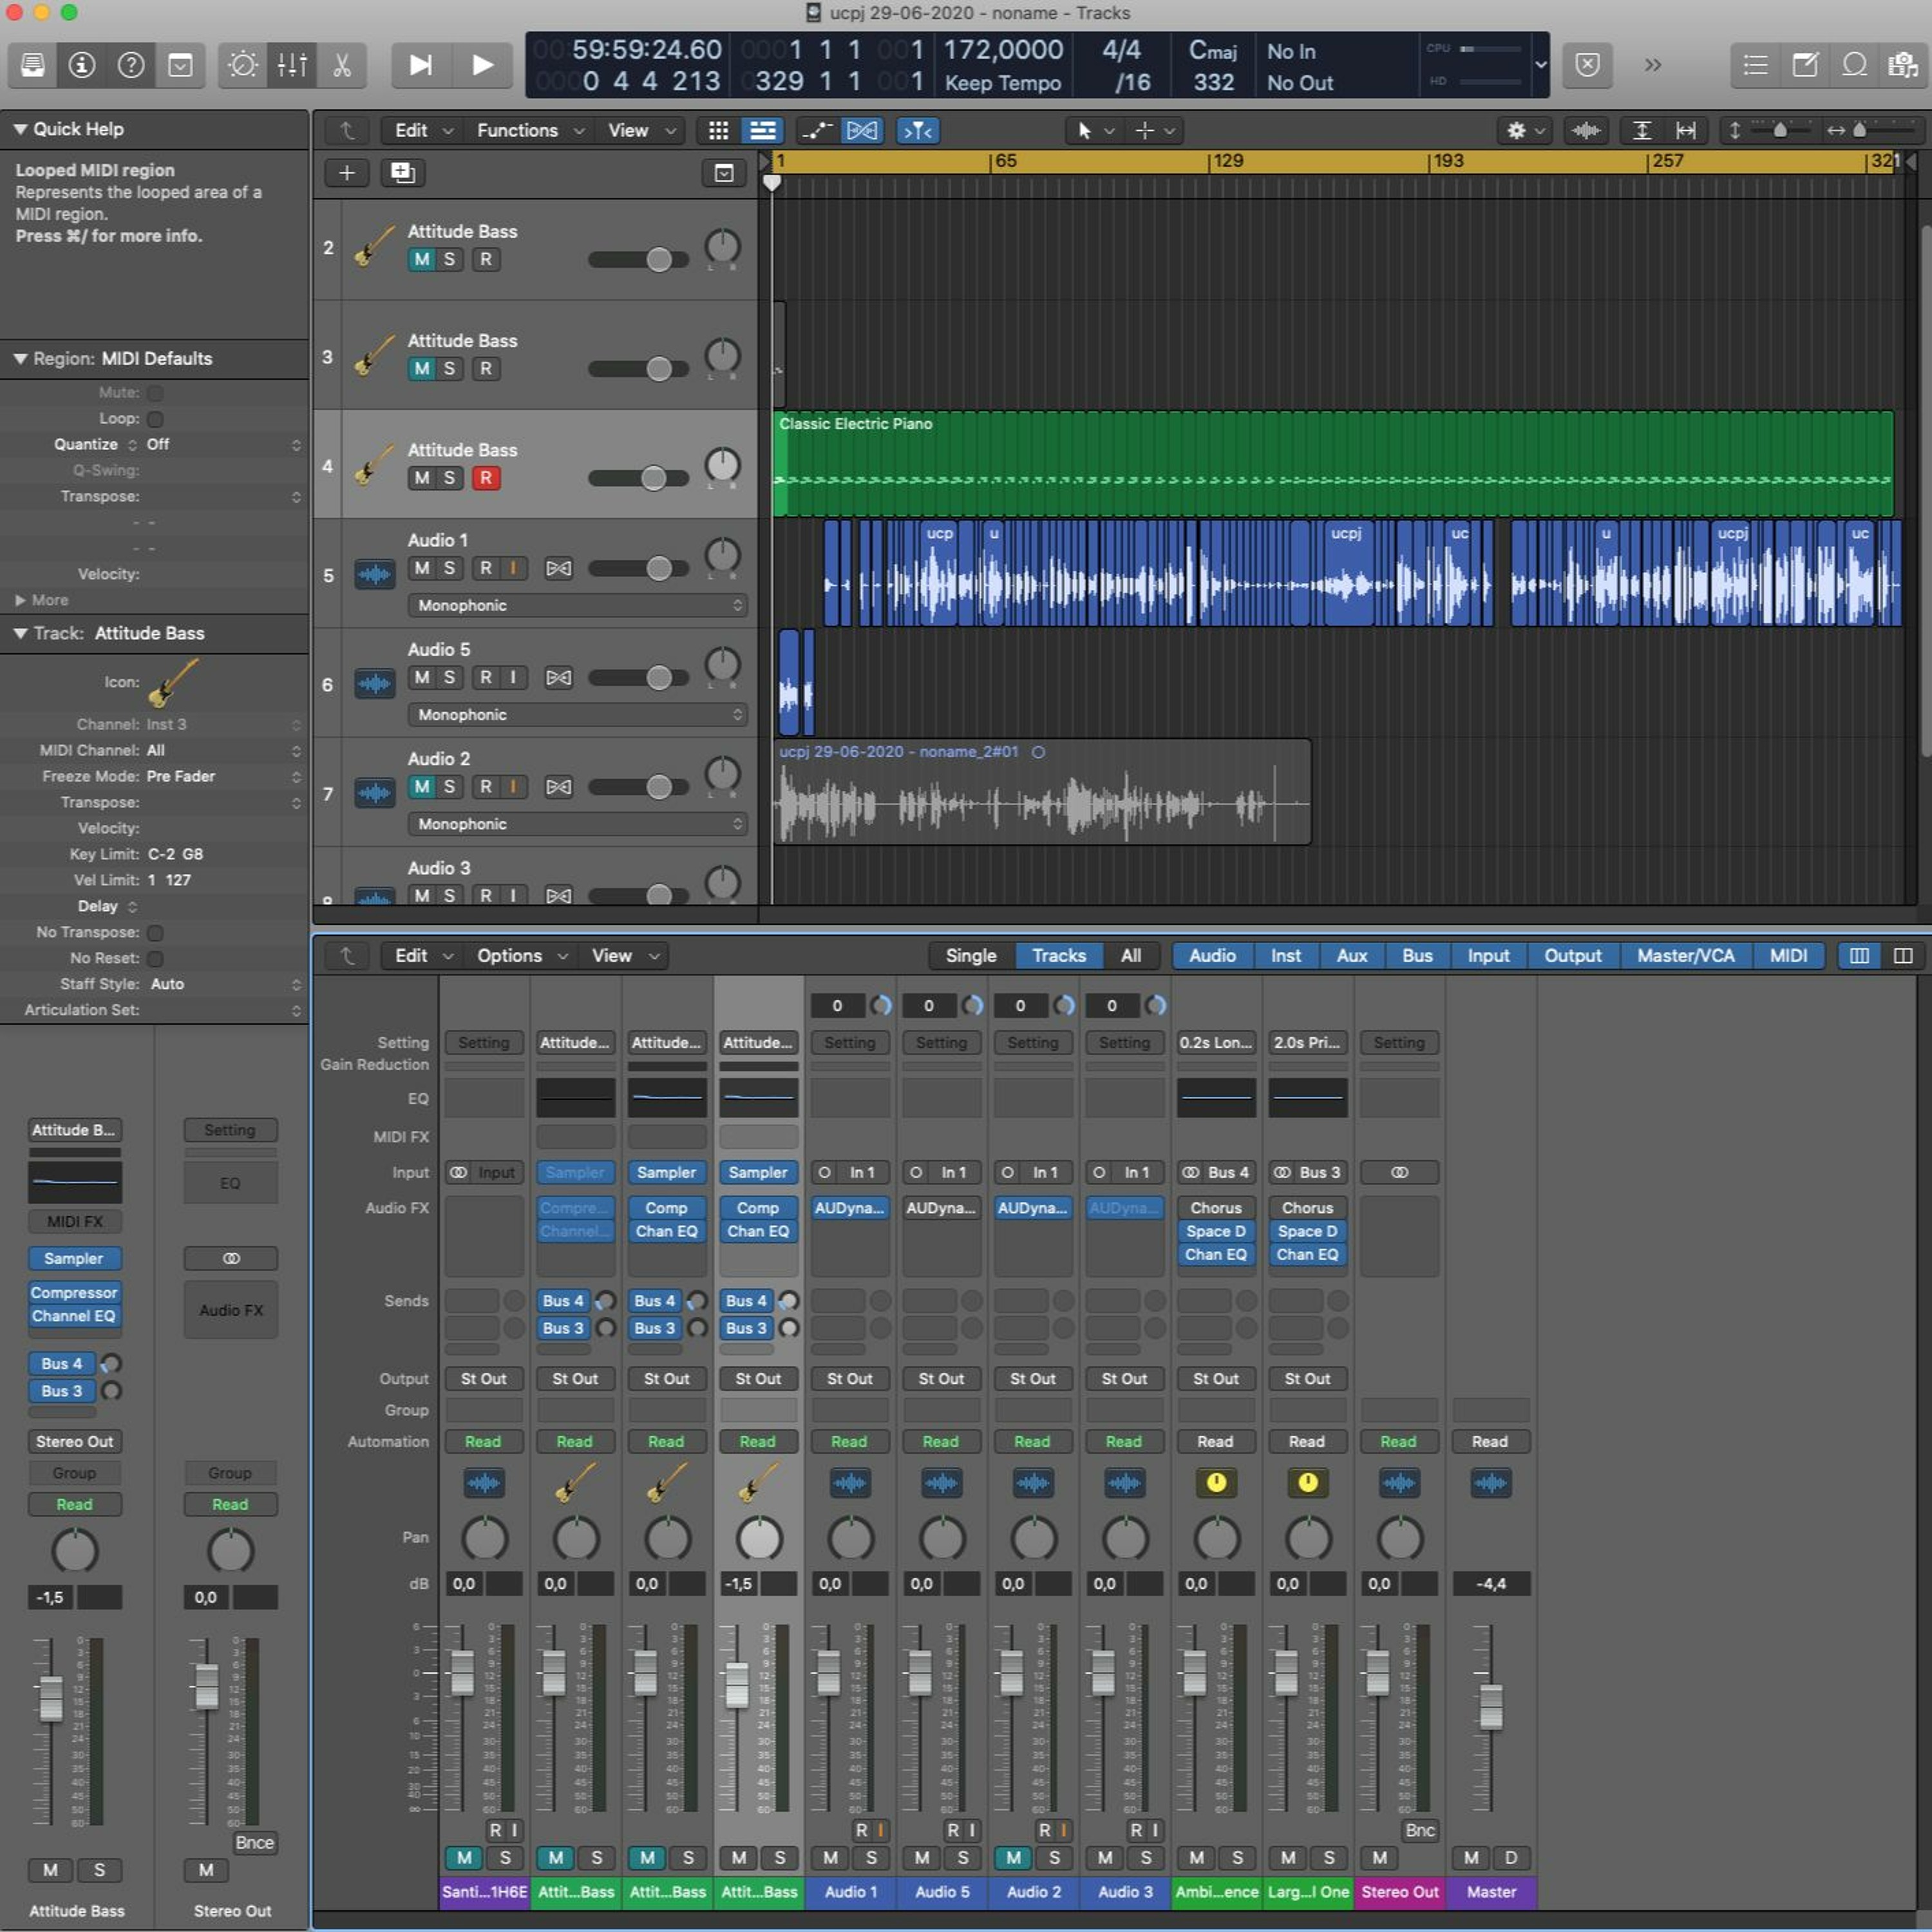This screenshot has height=1932, width=1932.
Task: Click the Go to Beginning button
Action: click(x=420, y=66)
